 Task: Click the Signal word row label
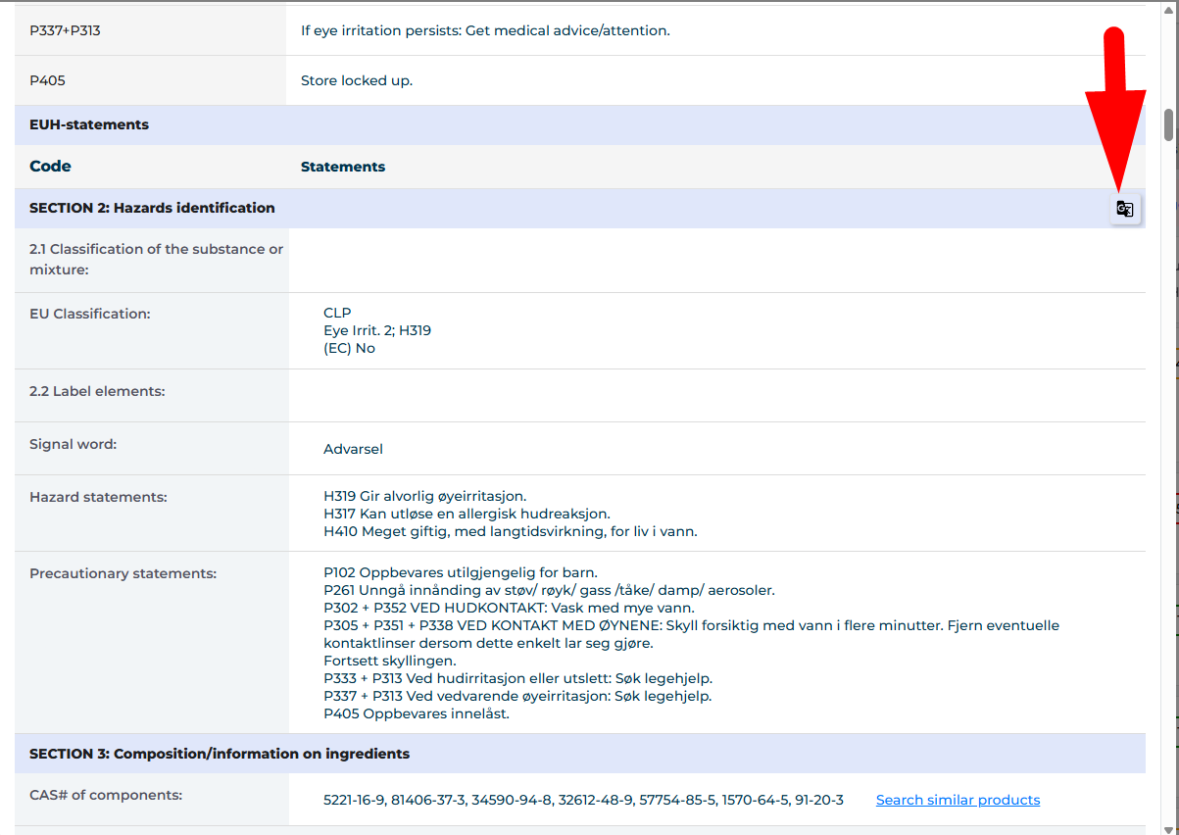(74, 444)
